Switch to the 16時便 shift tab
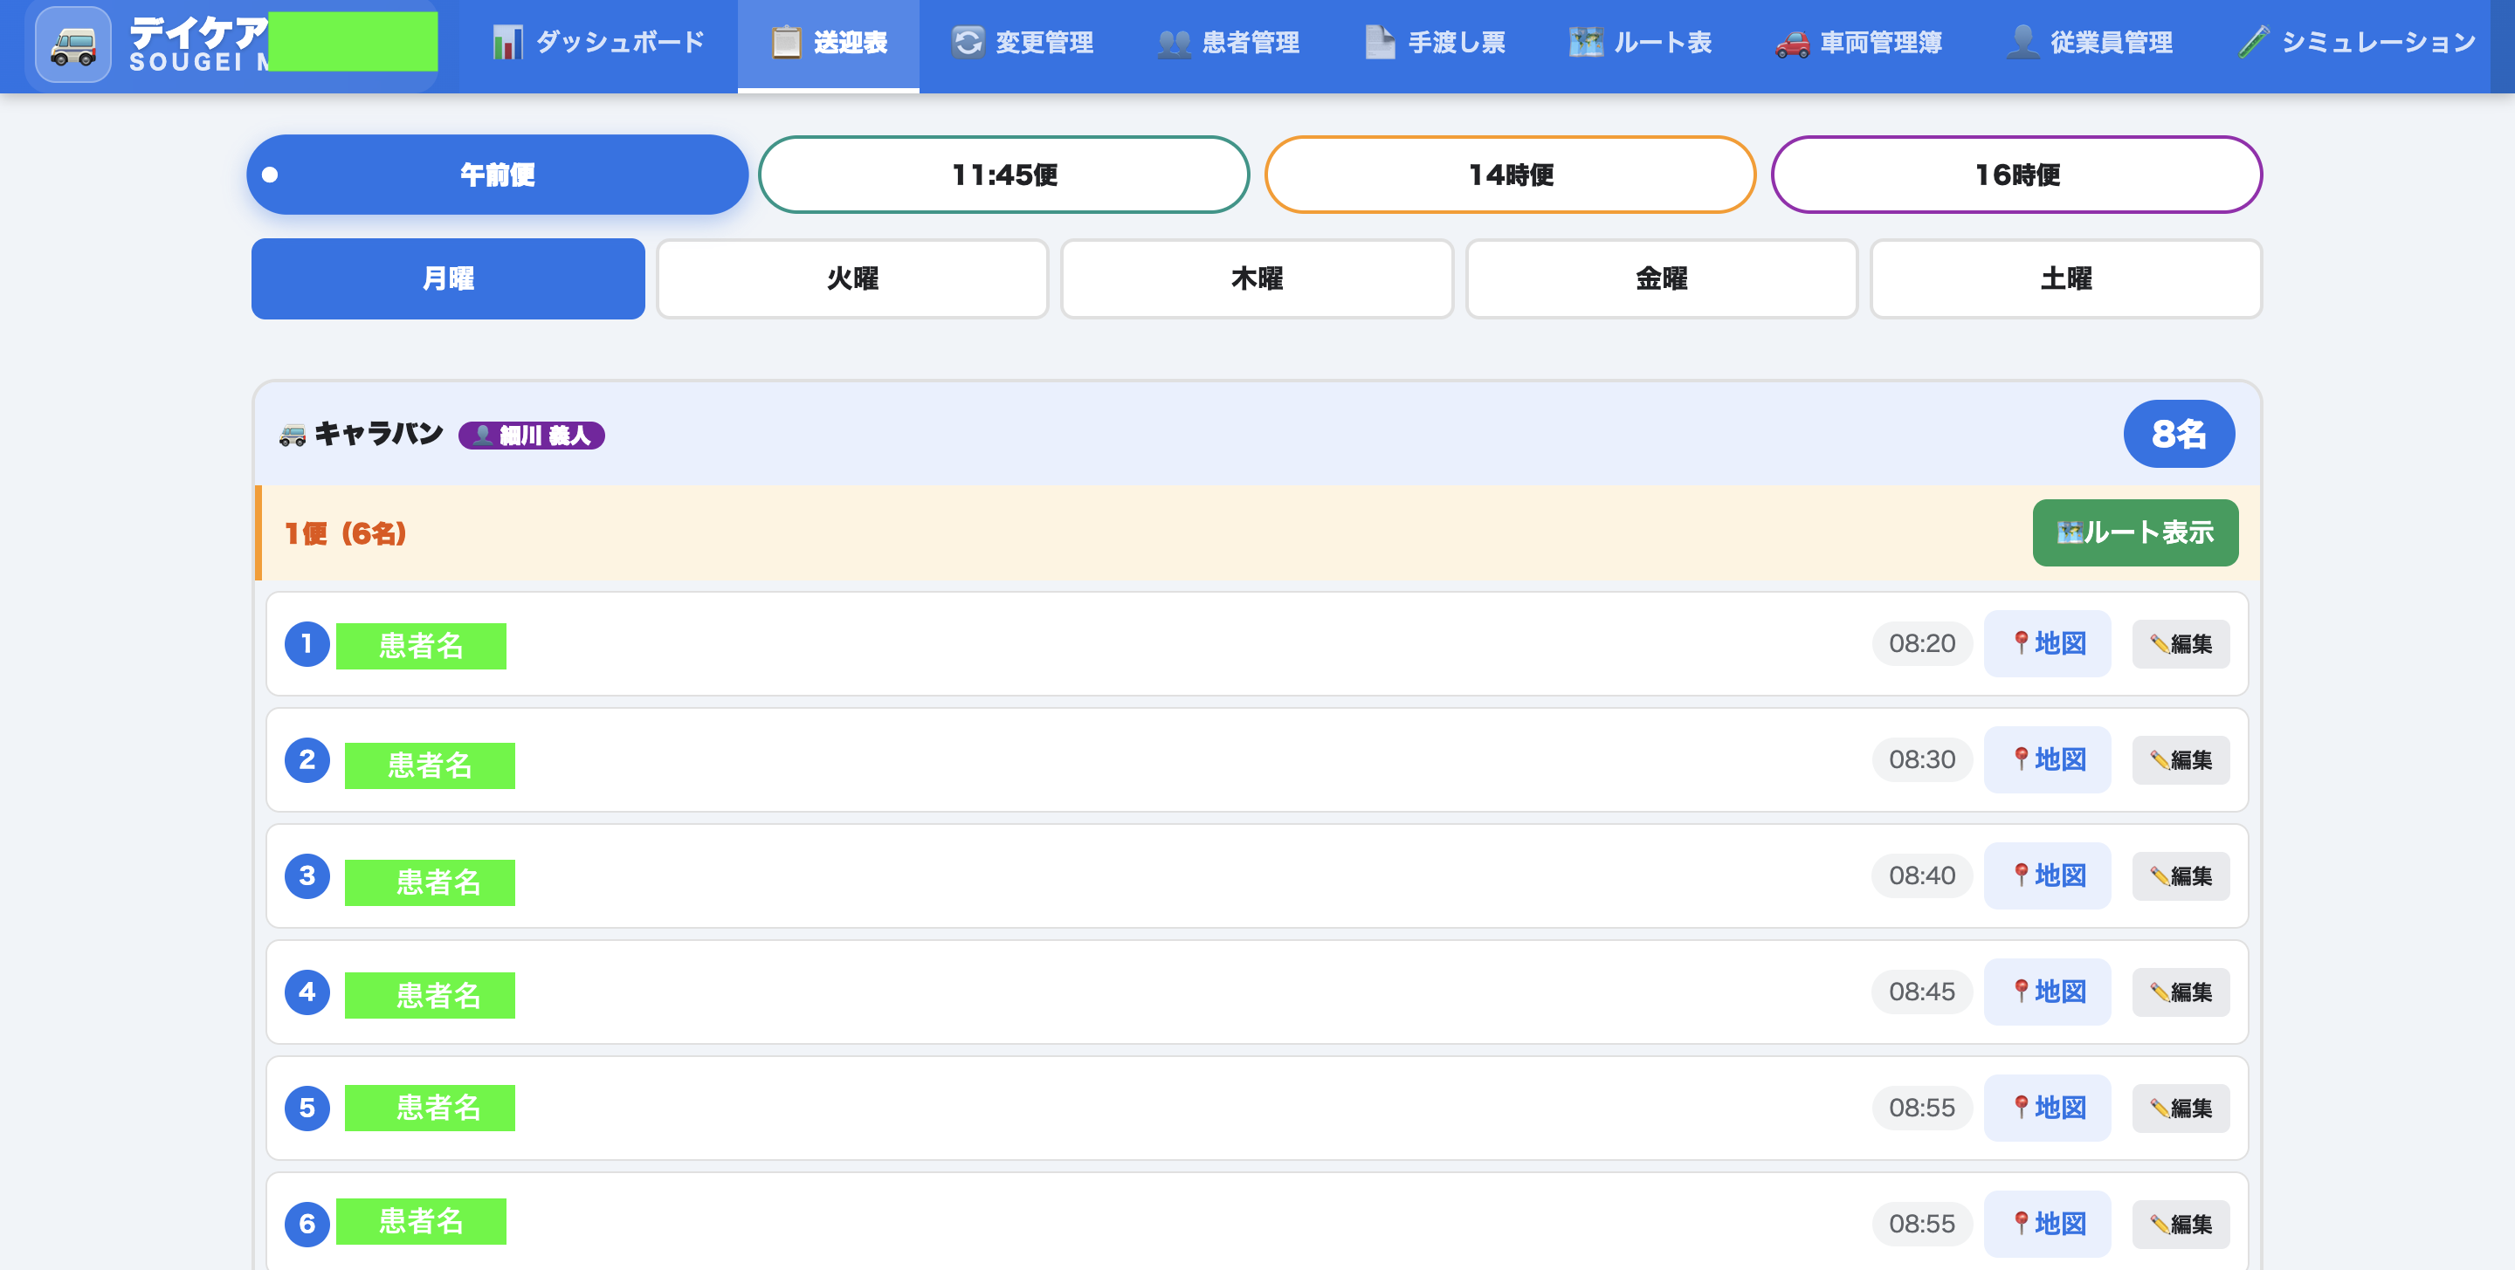The width and height of the screenshot is (2515, 1270). (2016, 175)
